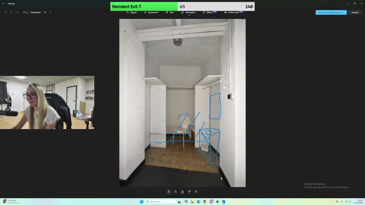365x205 pixels.
Task: Click the Annuler button
Action: [355, 13]
